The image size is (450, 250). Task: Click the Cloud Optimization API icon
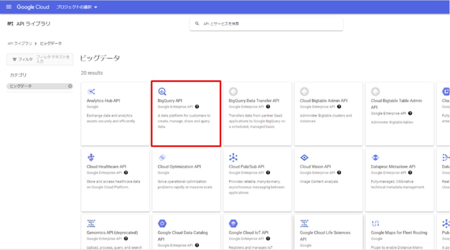click(x=162, y=157)
